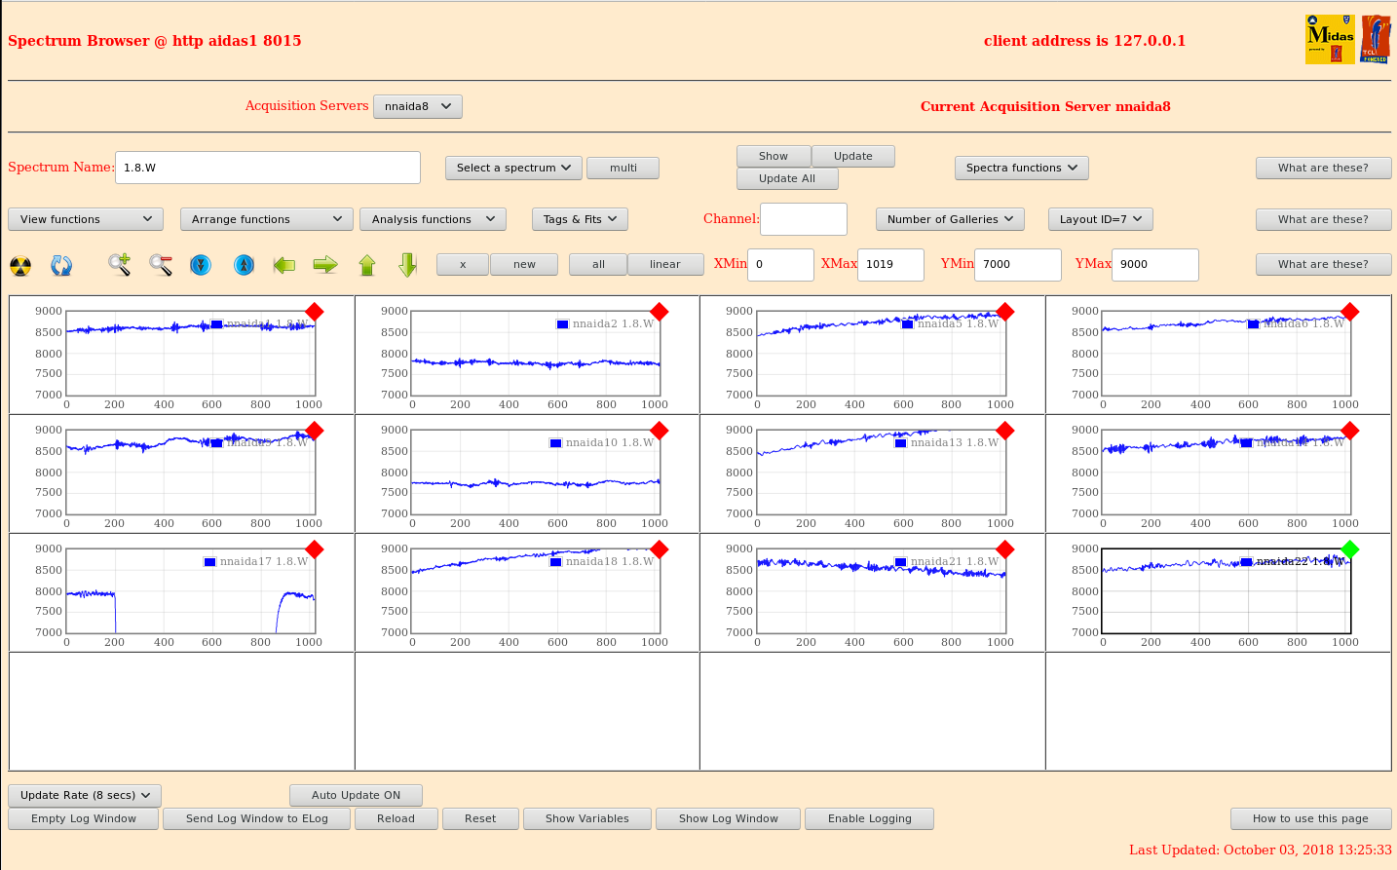Open the Layout ID=7 dropdown

[x=1101, y=219]
